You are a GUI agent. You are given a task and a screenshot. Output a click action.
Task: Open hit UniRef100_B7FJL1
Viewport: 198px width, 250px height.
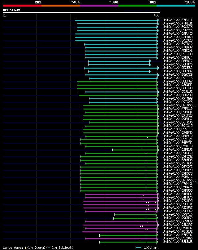(x=178, y=20)
